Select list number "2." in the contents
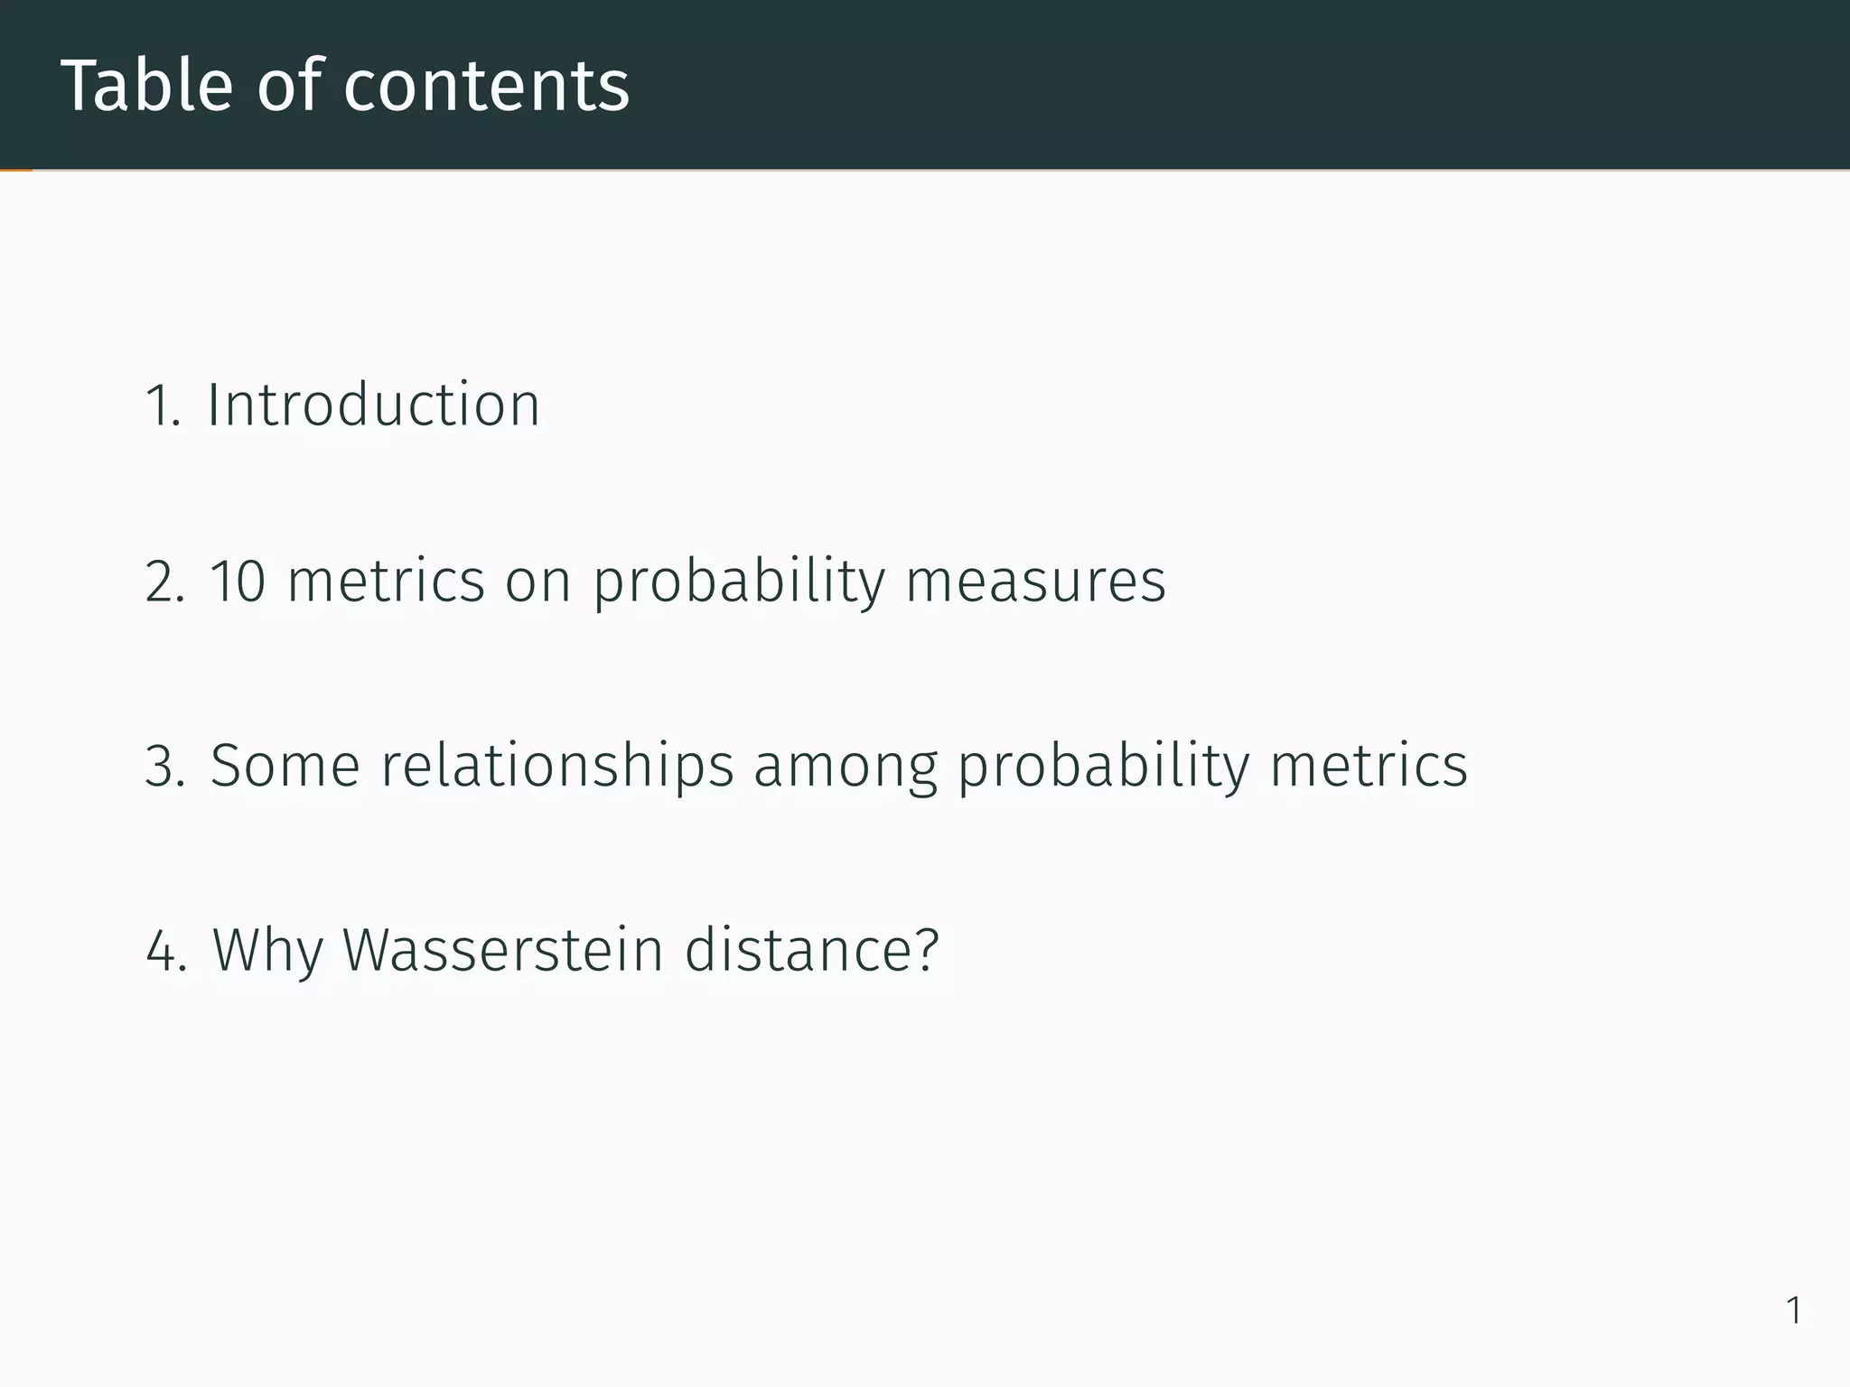Viewport: 1850px width, 1387px height. click(x=164, y=582)
